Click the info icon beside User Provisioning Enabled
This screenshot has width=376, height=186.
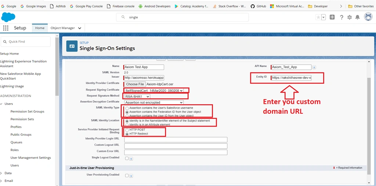coord(131,176)
